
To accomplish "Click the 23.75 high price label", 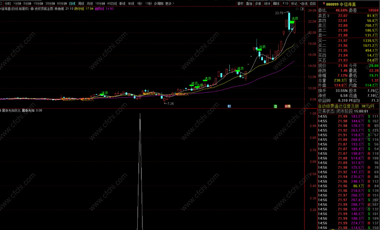I will [x=279, y=13].
